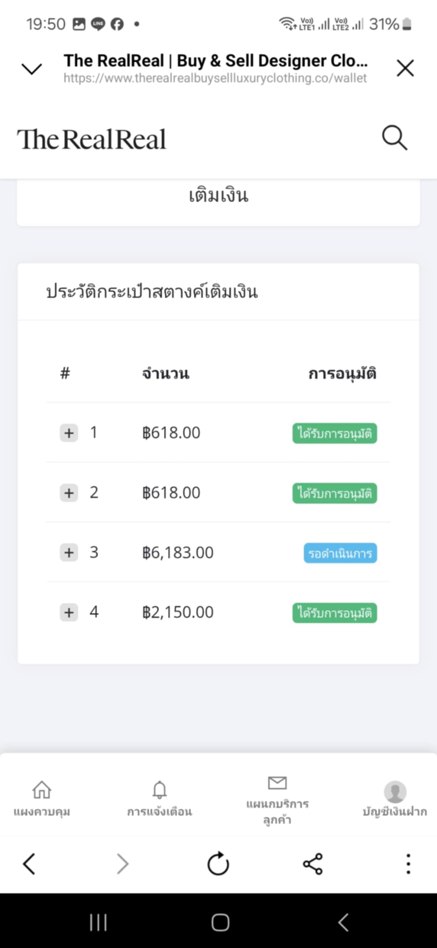Tap the รอดำเนินการ pending status badge
This screenshot has height=948, width=437.
click(340, 553)
